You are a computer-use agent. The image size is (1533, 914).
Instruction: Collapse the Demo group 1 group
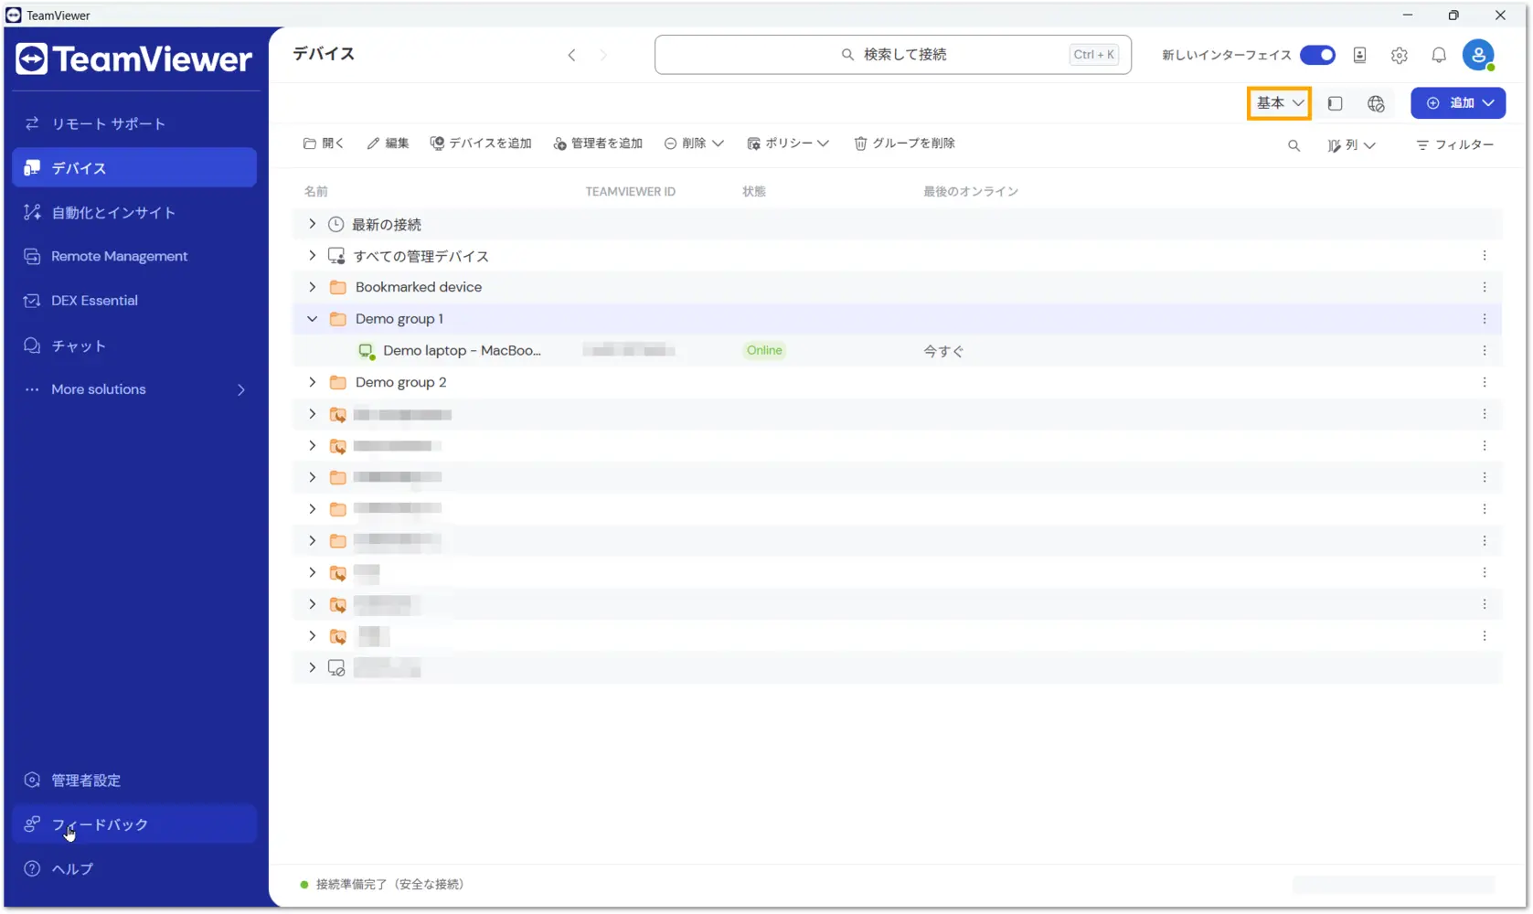tap(312, 319)
